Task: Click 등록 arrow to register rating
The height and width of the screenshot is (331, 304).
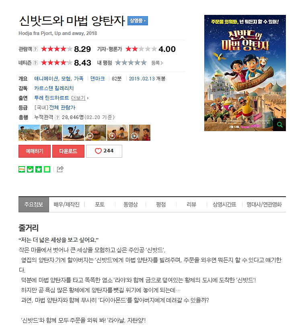Action: tap(157, 63)
